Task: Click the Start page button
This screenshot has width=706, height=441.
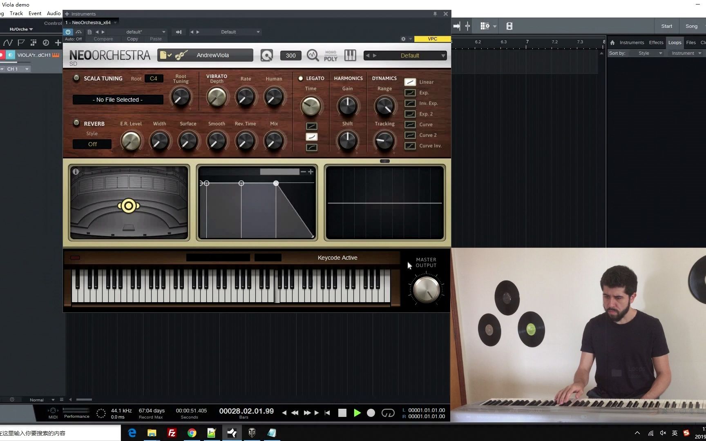Action: pos(666,26)
